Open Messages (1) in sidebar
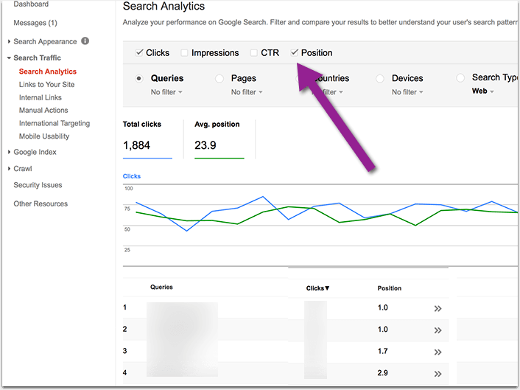Image resolution: width=520 pixels, height=390 pixels. pos(35,24)
